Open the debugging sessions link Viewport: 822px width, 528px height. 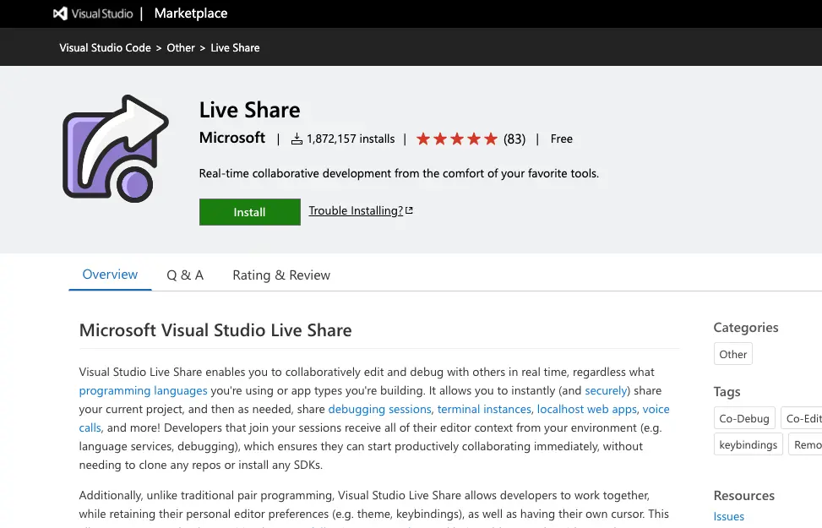click(379, 409)
